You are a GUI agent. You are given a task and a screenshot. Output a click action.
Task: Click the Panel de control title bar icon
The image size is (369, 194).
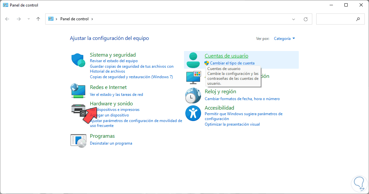point(6,5)
